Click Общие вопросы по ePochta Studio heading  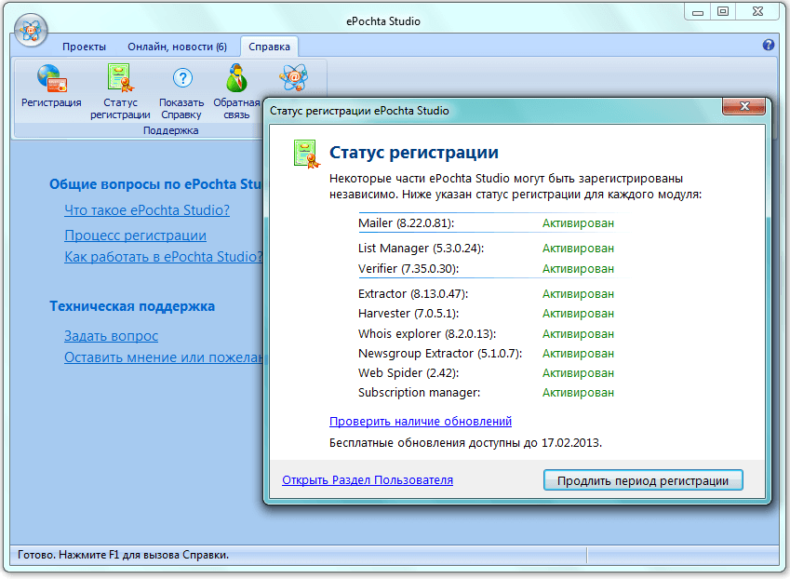click(155, 184)
